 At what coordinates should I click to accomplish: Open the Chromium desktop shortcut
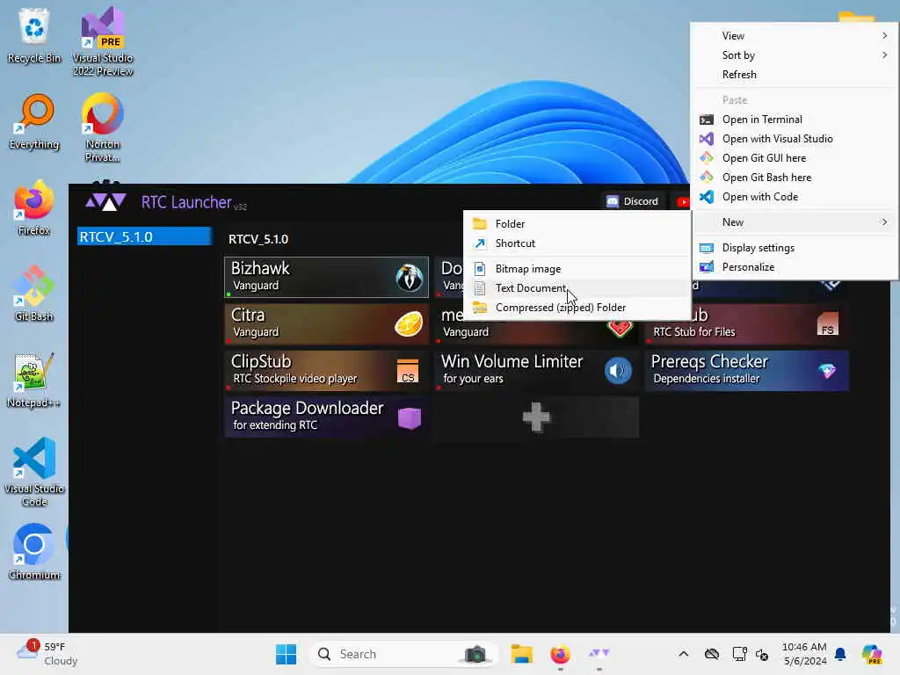click(x=34, y=552)
